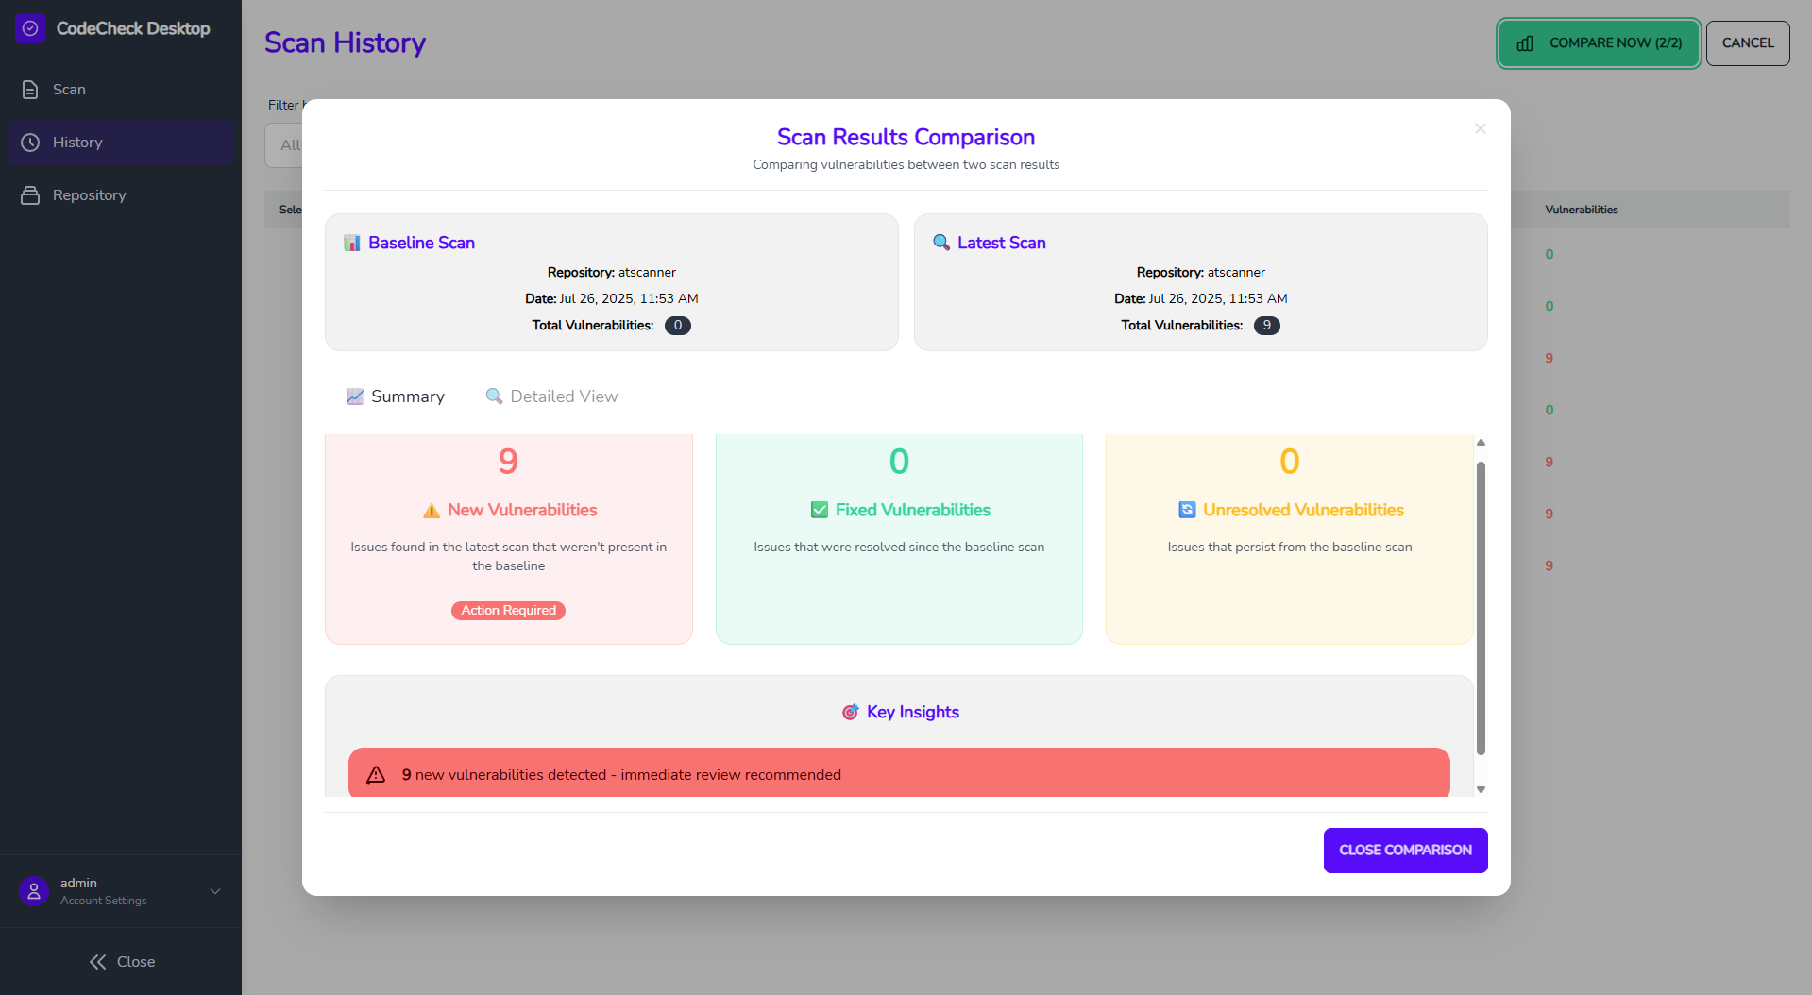Click the Latest Scan magnifier icon
The height and width of the screenshot is (995, 1812).
(x=941, y=243)
